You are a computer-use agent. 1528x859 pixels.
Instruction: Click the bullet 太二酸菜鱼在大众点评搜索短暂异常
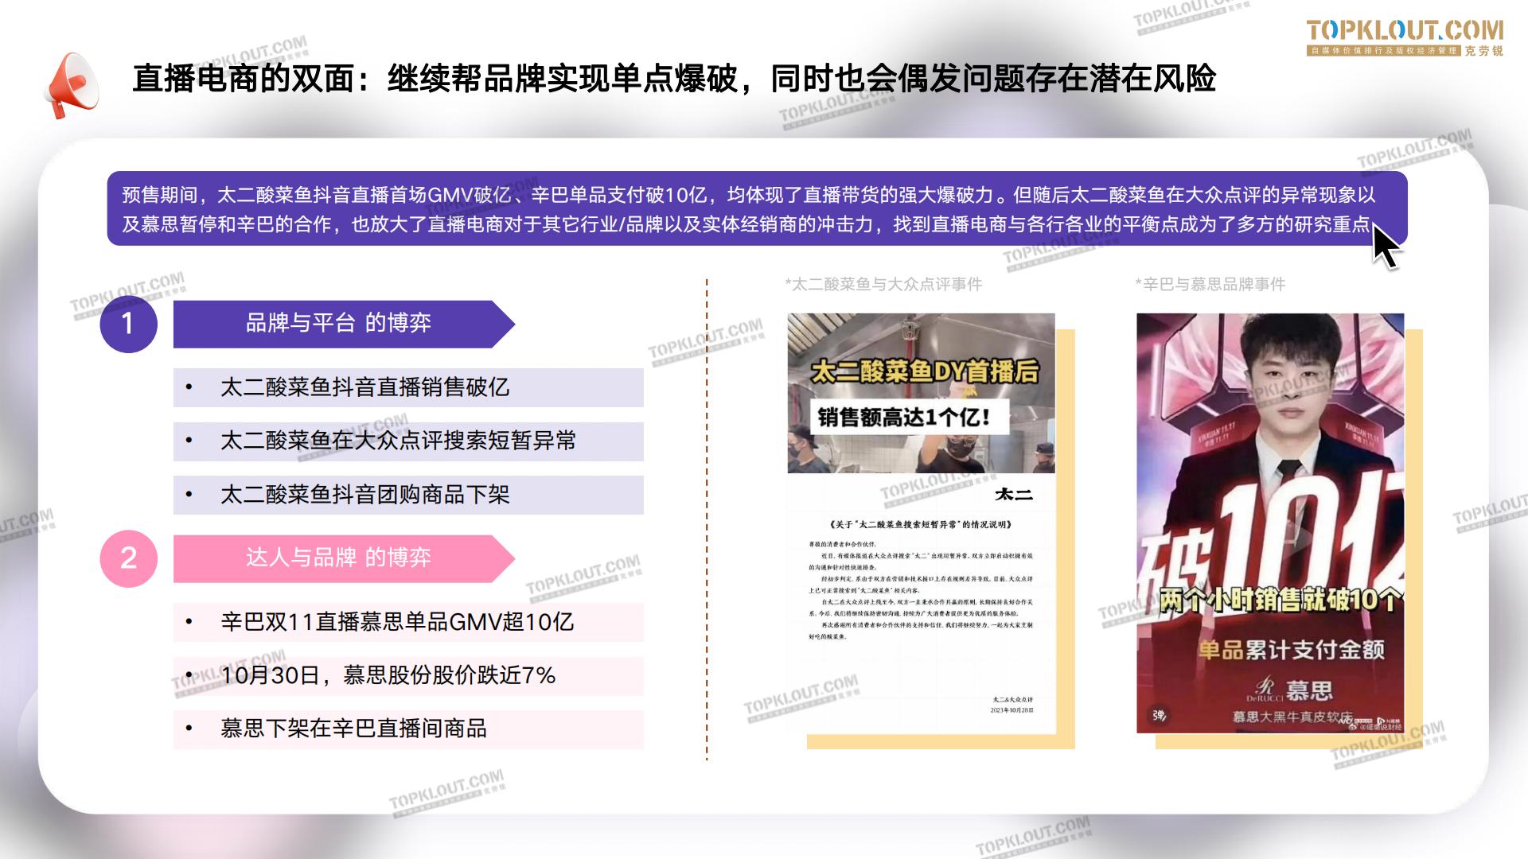[x=408, y=441]
